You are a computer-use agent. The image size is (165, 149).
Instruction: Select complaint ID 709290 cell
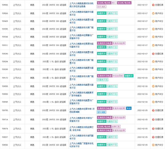(5, 54)
